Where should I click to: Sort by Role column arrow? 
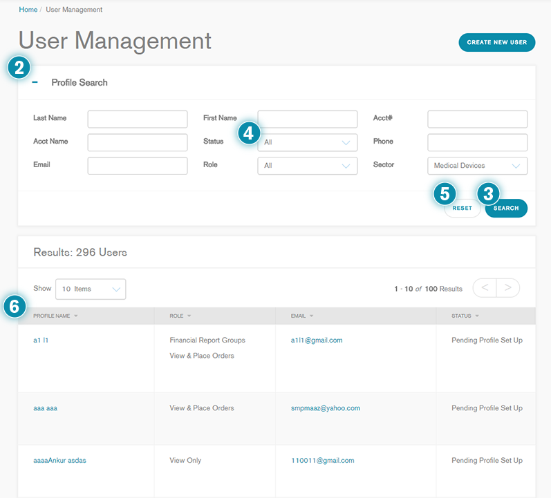pos(189,316)
